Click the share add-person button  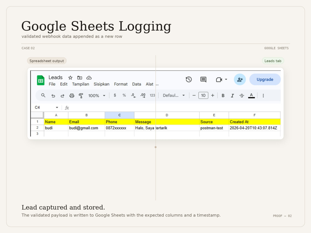pos(240,80)
